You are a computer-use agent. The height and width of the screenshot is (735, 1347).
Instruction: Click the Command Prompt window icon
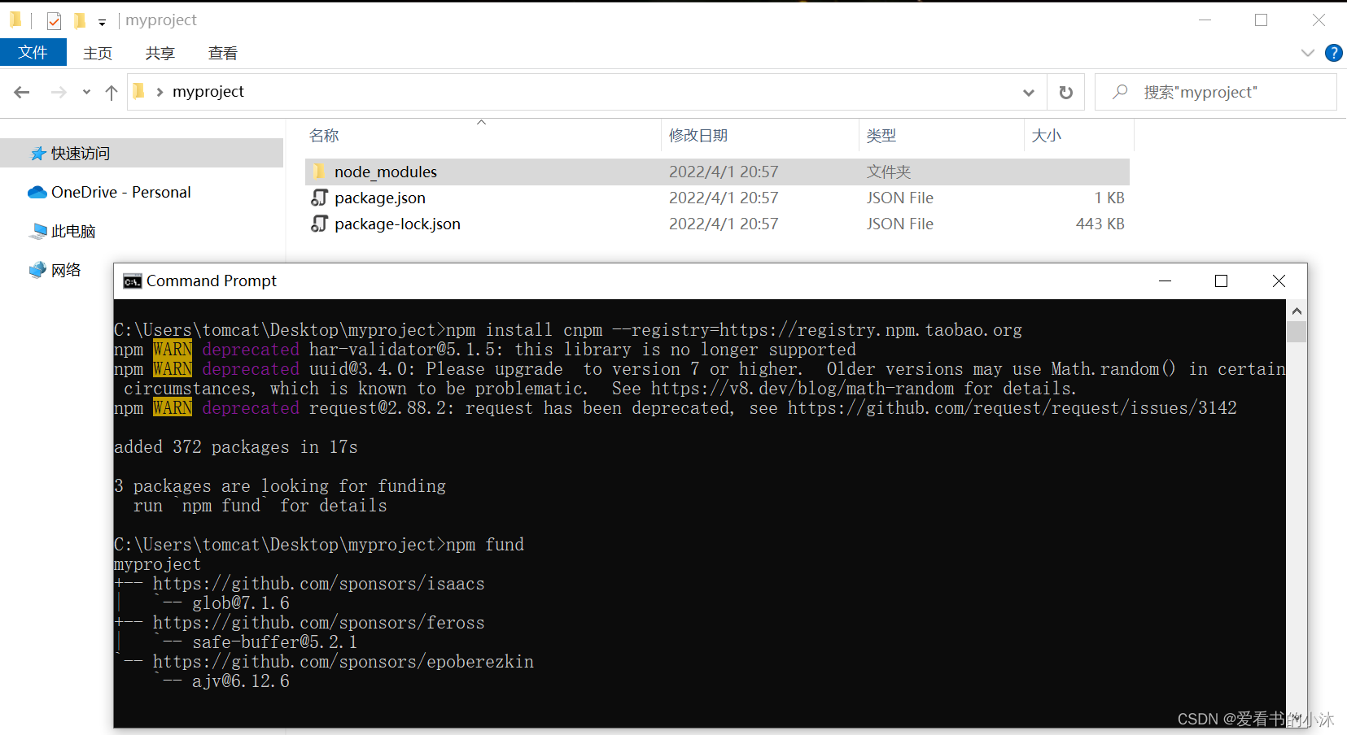(132, 281)
